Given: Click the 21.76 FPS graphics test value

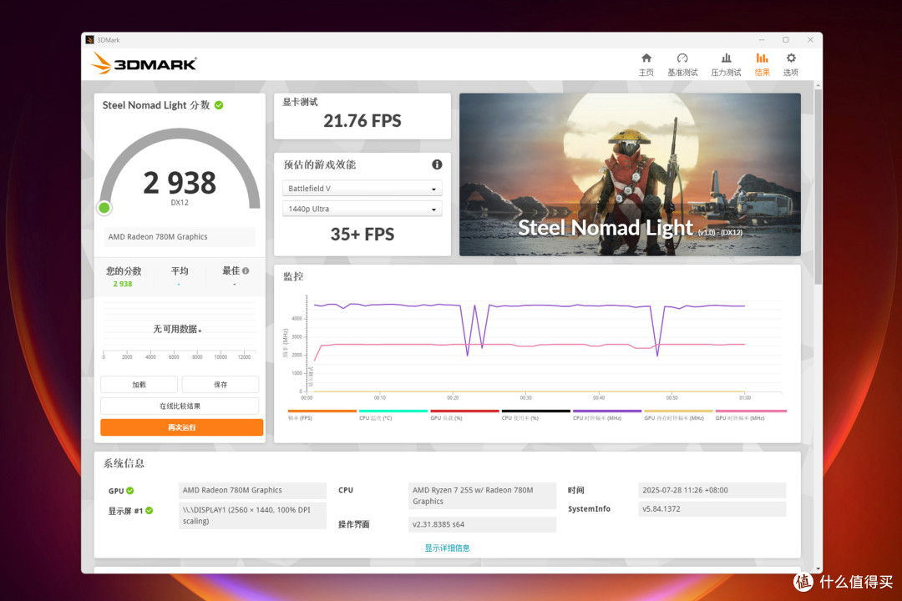Looking at the screenshot, I should point(362,121).
